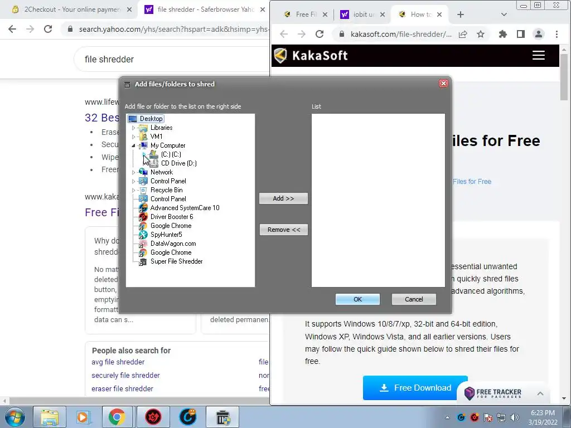Cancel the add files dialog
Viewport: 571px width, 428px height.
tap(414, 299)
